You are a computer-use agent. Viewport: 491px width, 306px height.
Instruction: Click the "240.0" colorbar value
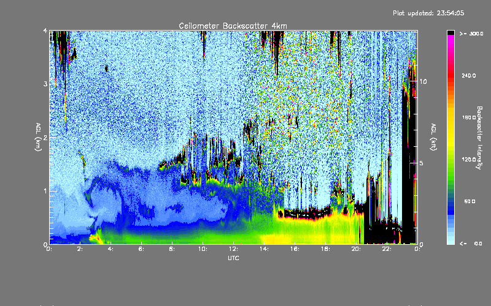(x=469, y=75)
